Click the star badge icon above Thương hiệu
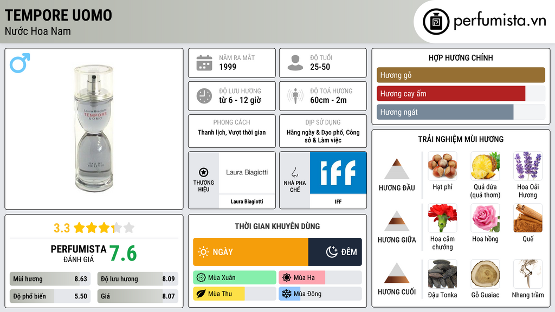Screen dimensions: 555x312 204,172
